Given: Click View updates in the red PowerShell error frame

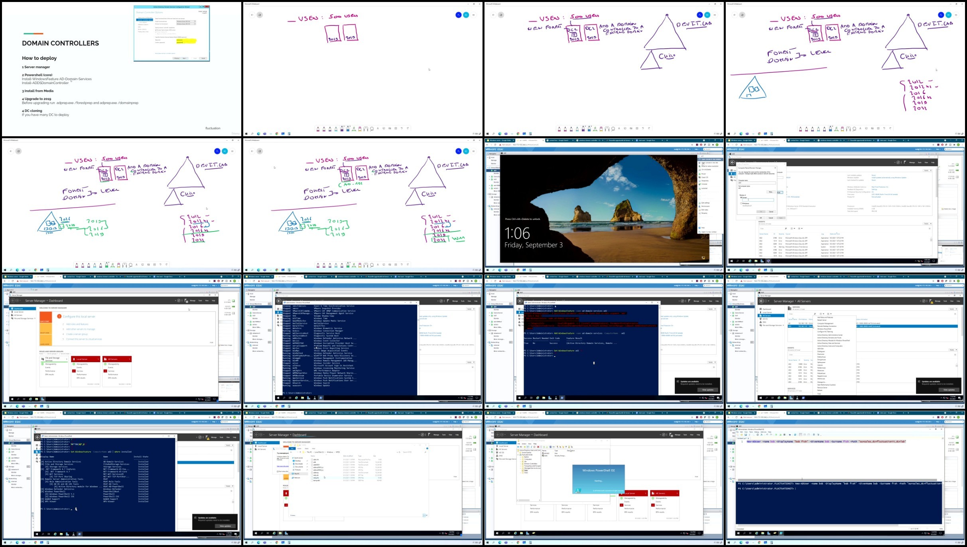Looking at the screenshot, I should click(707, 390).
